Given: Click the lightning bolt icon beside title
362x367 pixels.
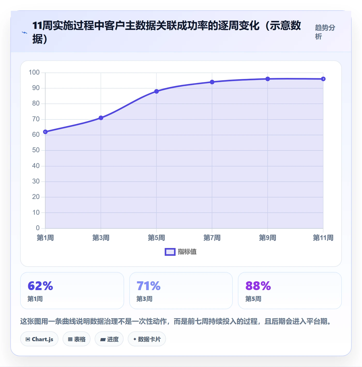Looking at the screenshot, I should [x=25, y=33].
